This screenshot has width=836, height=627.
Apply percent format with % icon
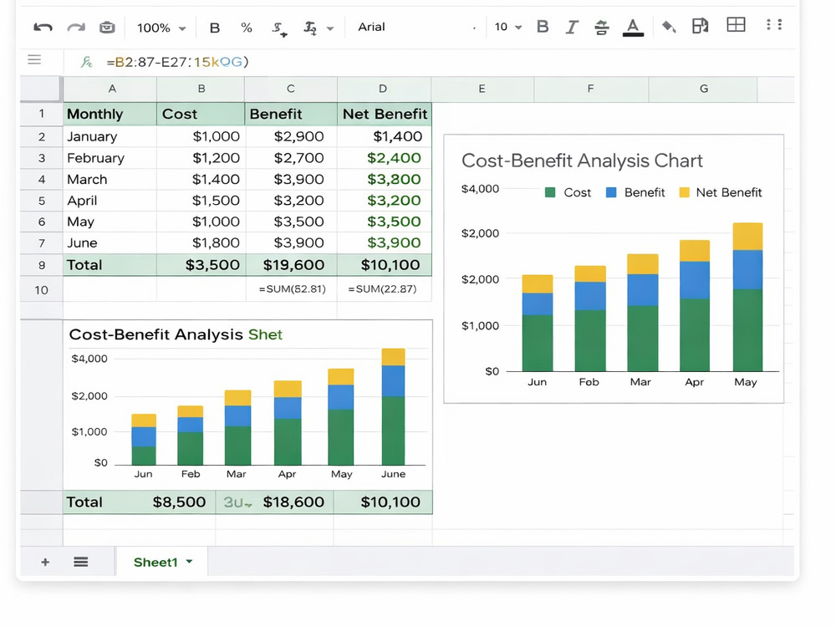pos(247,28)
